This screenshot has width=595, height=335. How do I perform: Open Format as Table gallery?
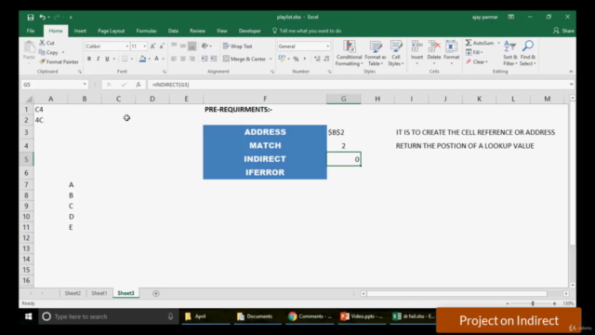point(376,53)
